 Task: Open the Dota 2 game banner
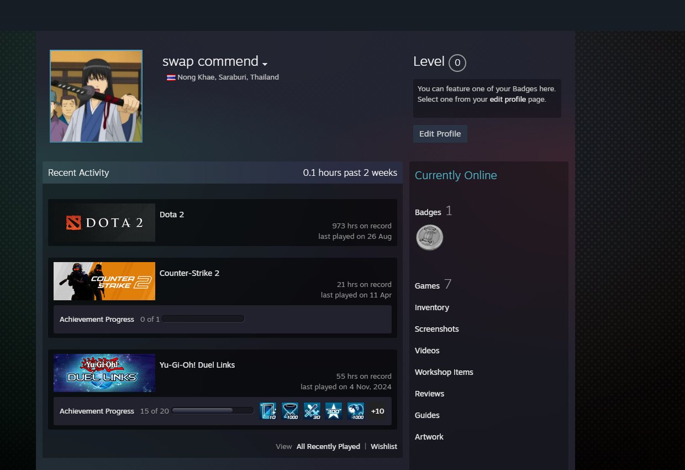click(104, 222)
